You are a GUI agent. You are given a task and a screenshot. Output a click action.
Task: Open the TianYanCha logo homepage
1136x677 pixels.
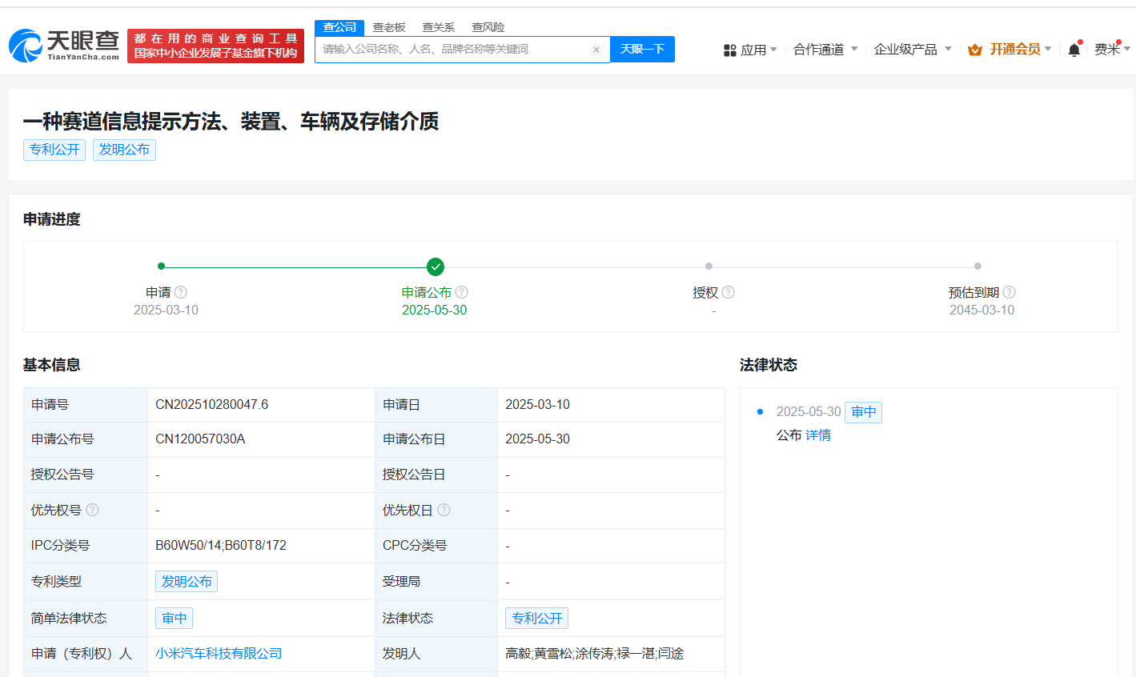click(x=64, y=46)
